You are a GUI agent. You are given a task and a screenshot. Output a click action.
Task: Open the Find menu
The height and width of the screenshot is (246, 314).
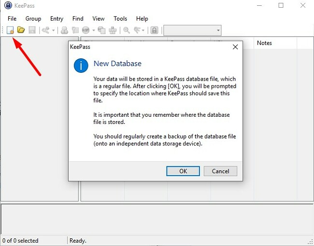[78, 19]
